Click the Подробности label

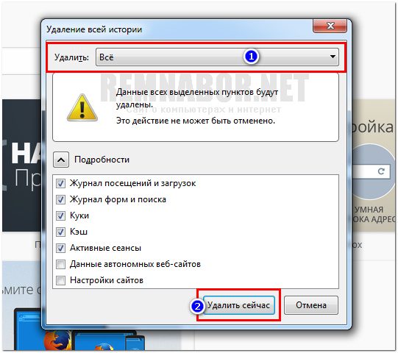tap(102, 160)
